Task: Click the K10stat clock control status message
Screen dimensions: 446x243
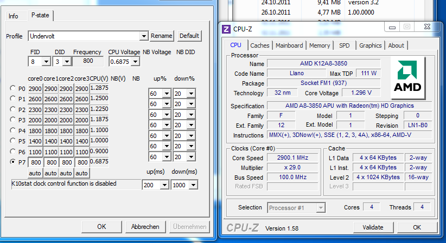Action: pos(75,184)
